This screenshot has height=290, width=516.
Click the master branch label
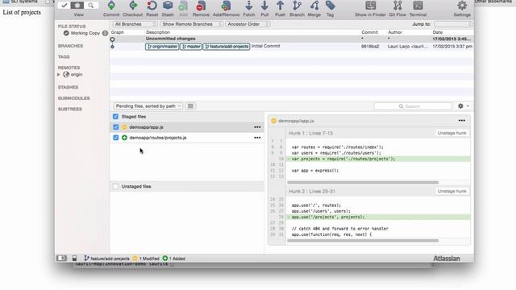point(191,47)
